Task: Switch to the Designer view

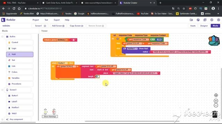Action: pyautogui.click(x=204, y=26)
